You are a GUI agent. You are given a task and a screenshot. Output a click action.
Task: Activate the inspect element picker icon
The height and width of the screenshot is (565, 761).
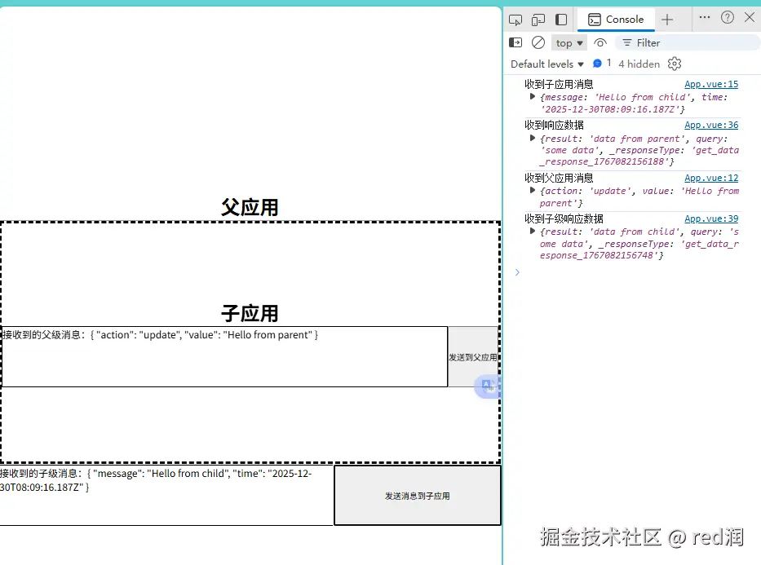(x=515, y=20)
